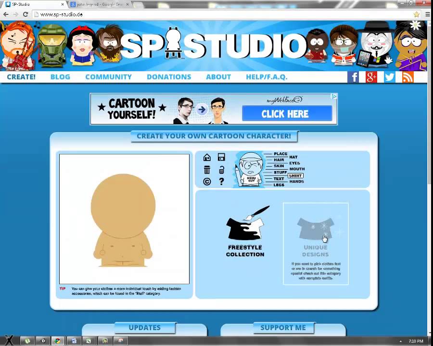
Task: Open the DONATIONS navigation link
Action: 169,77
